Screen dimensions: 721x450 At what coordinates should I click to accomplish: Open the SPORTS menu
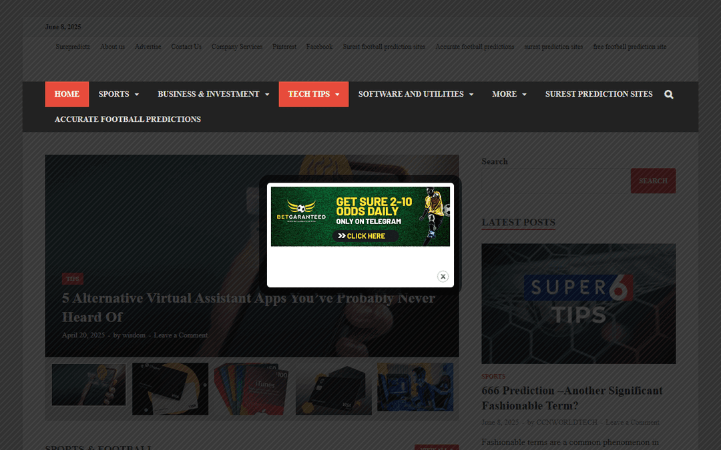[113, 94]
